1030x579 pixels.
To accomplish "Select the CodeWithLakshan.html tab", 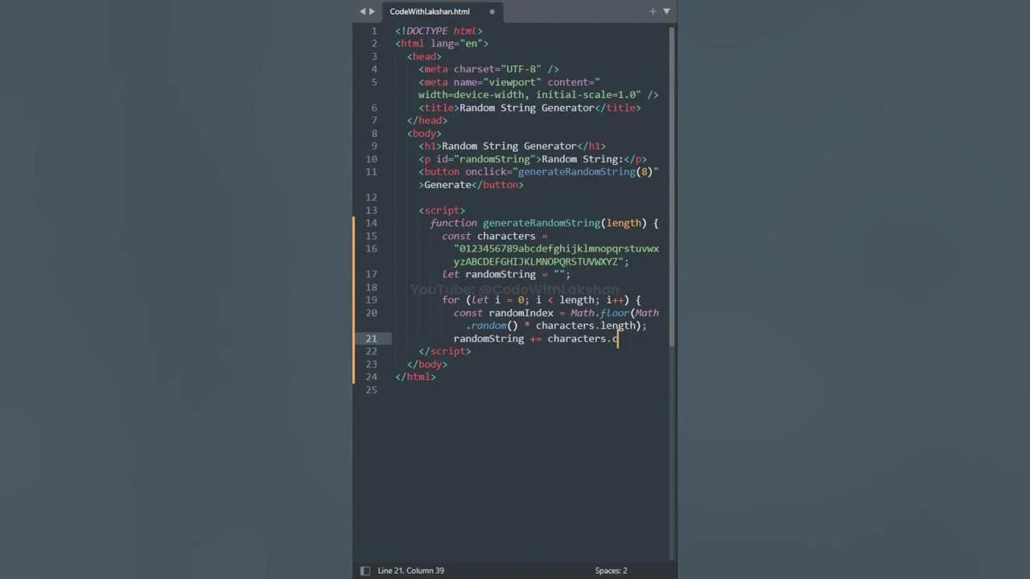I will 429,11.
